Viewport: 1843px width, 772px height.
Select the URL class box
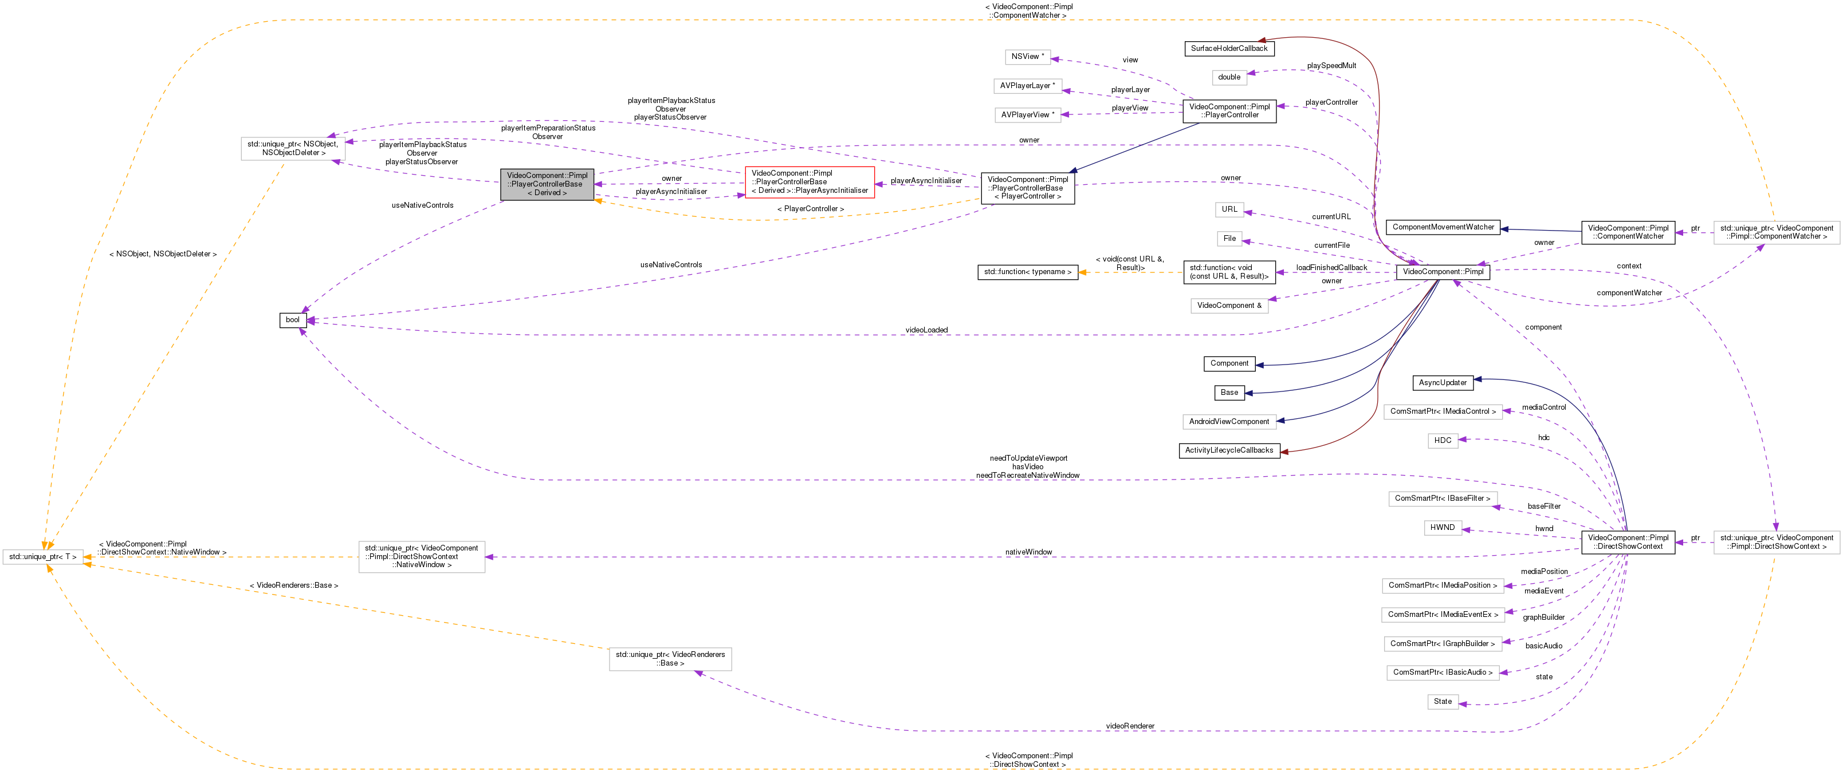pyautogui.click(x=1229, y=209)
